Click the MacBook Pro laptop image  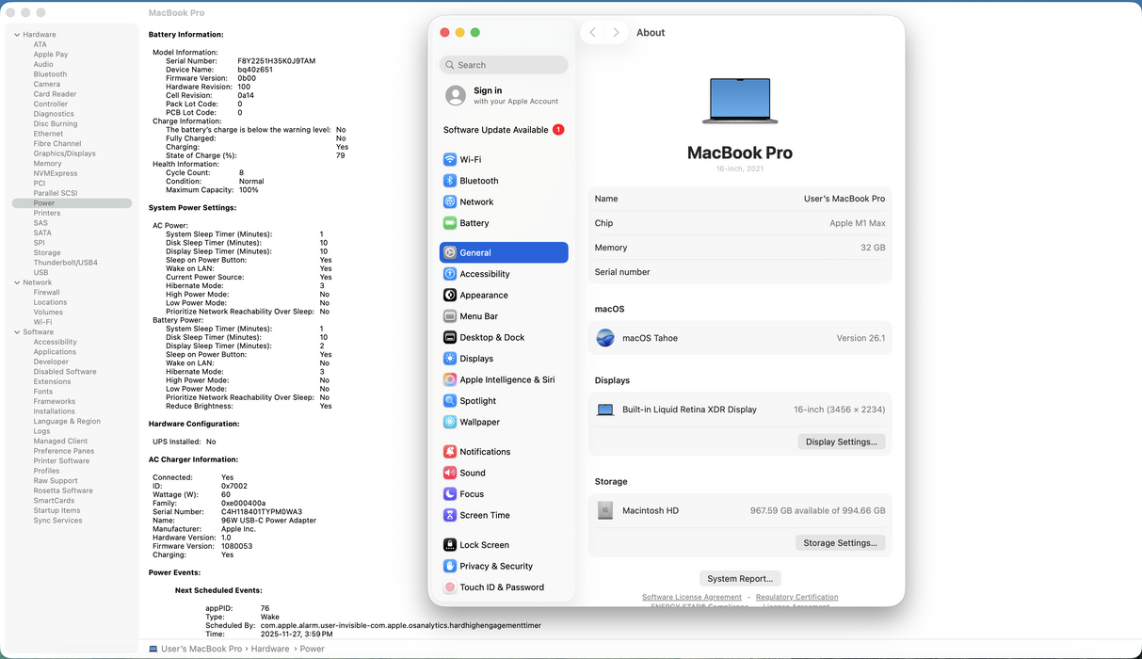740,100
